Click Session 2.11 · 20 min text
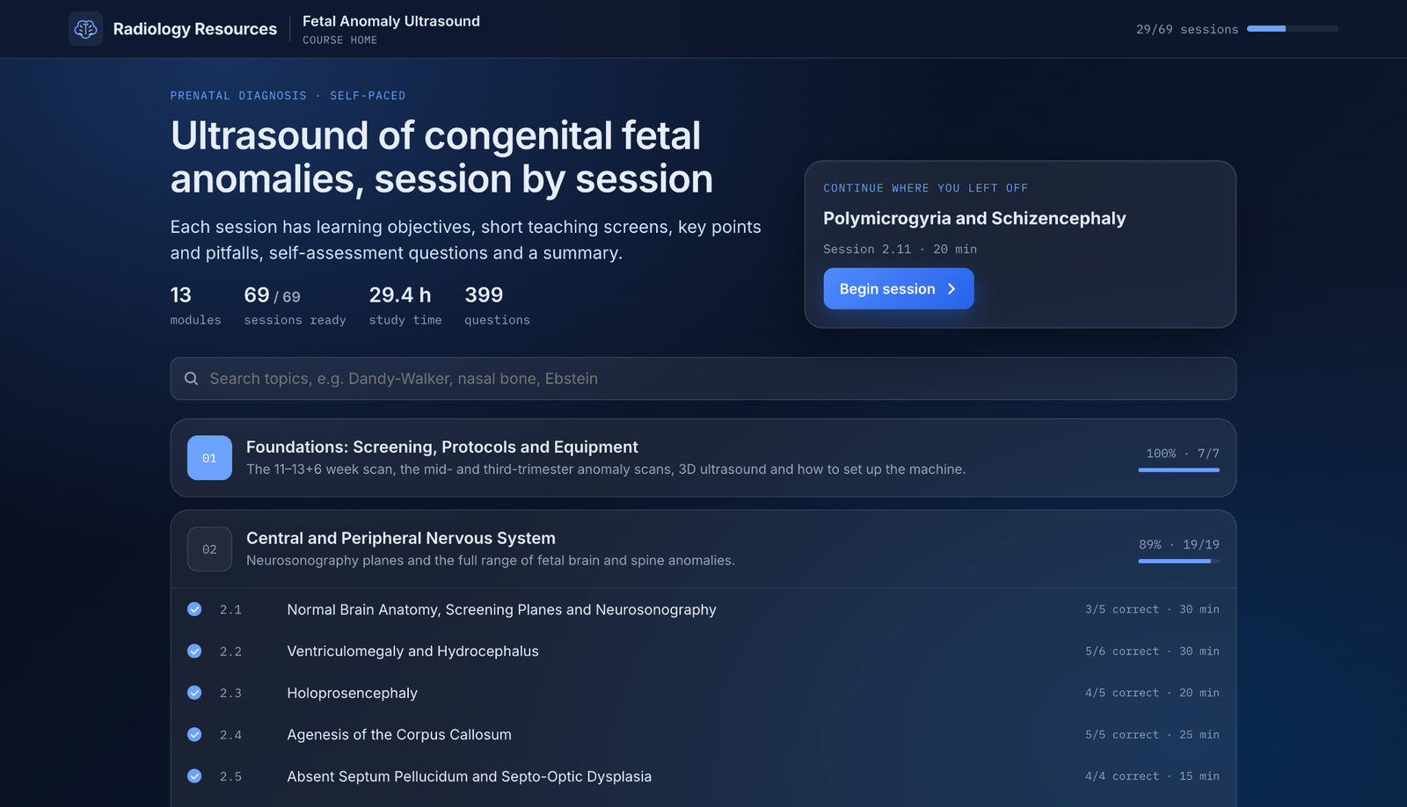1407x807 pixels. click(900, 250)
